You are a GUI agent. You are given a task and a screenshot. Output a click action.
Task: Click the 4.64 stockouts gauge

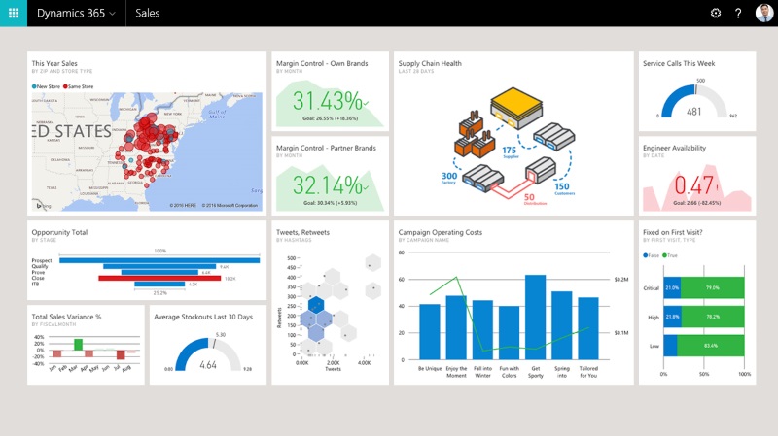(x=208, y=354)
